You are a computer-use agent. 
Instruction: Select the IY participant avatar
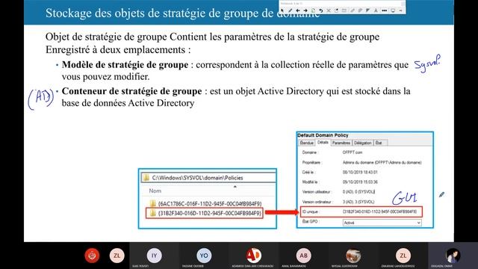[x=155, y=256]
